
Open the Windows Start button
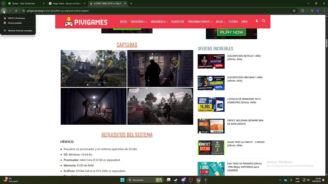[x=122, y=180]
